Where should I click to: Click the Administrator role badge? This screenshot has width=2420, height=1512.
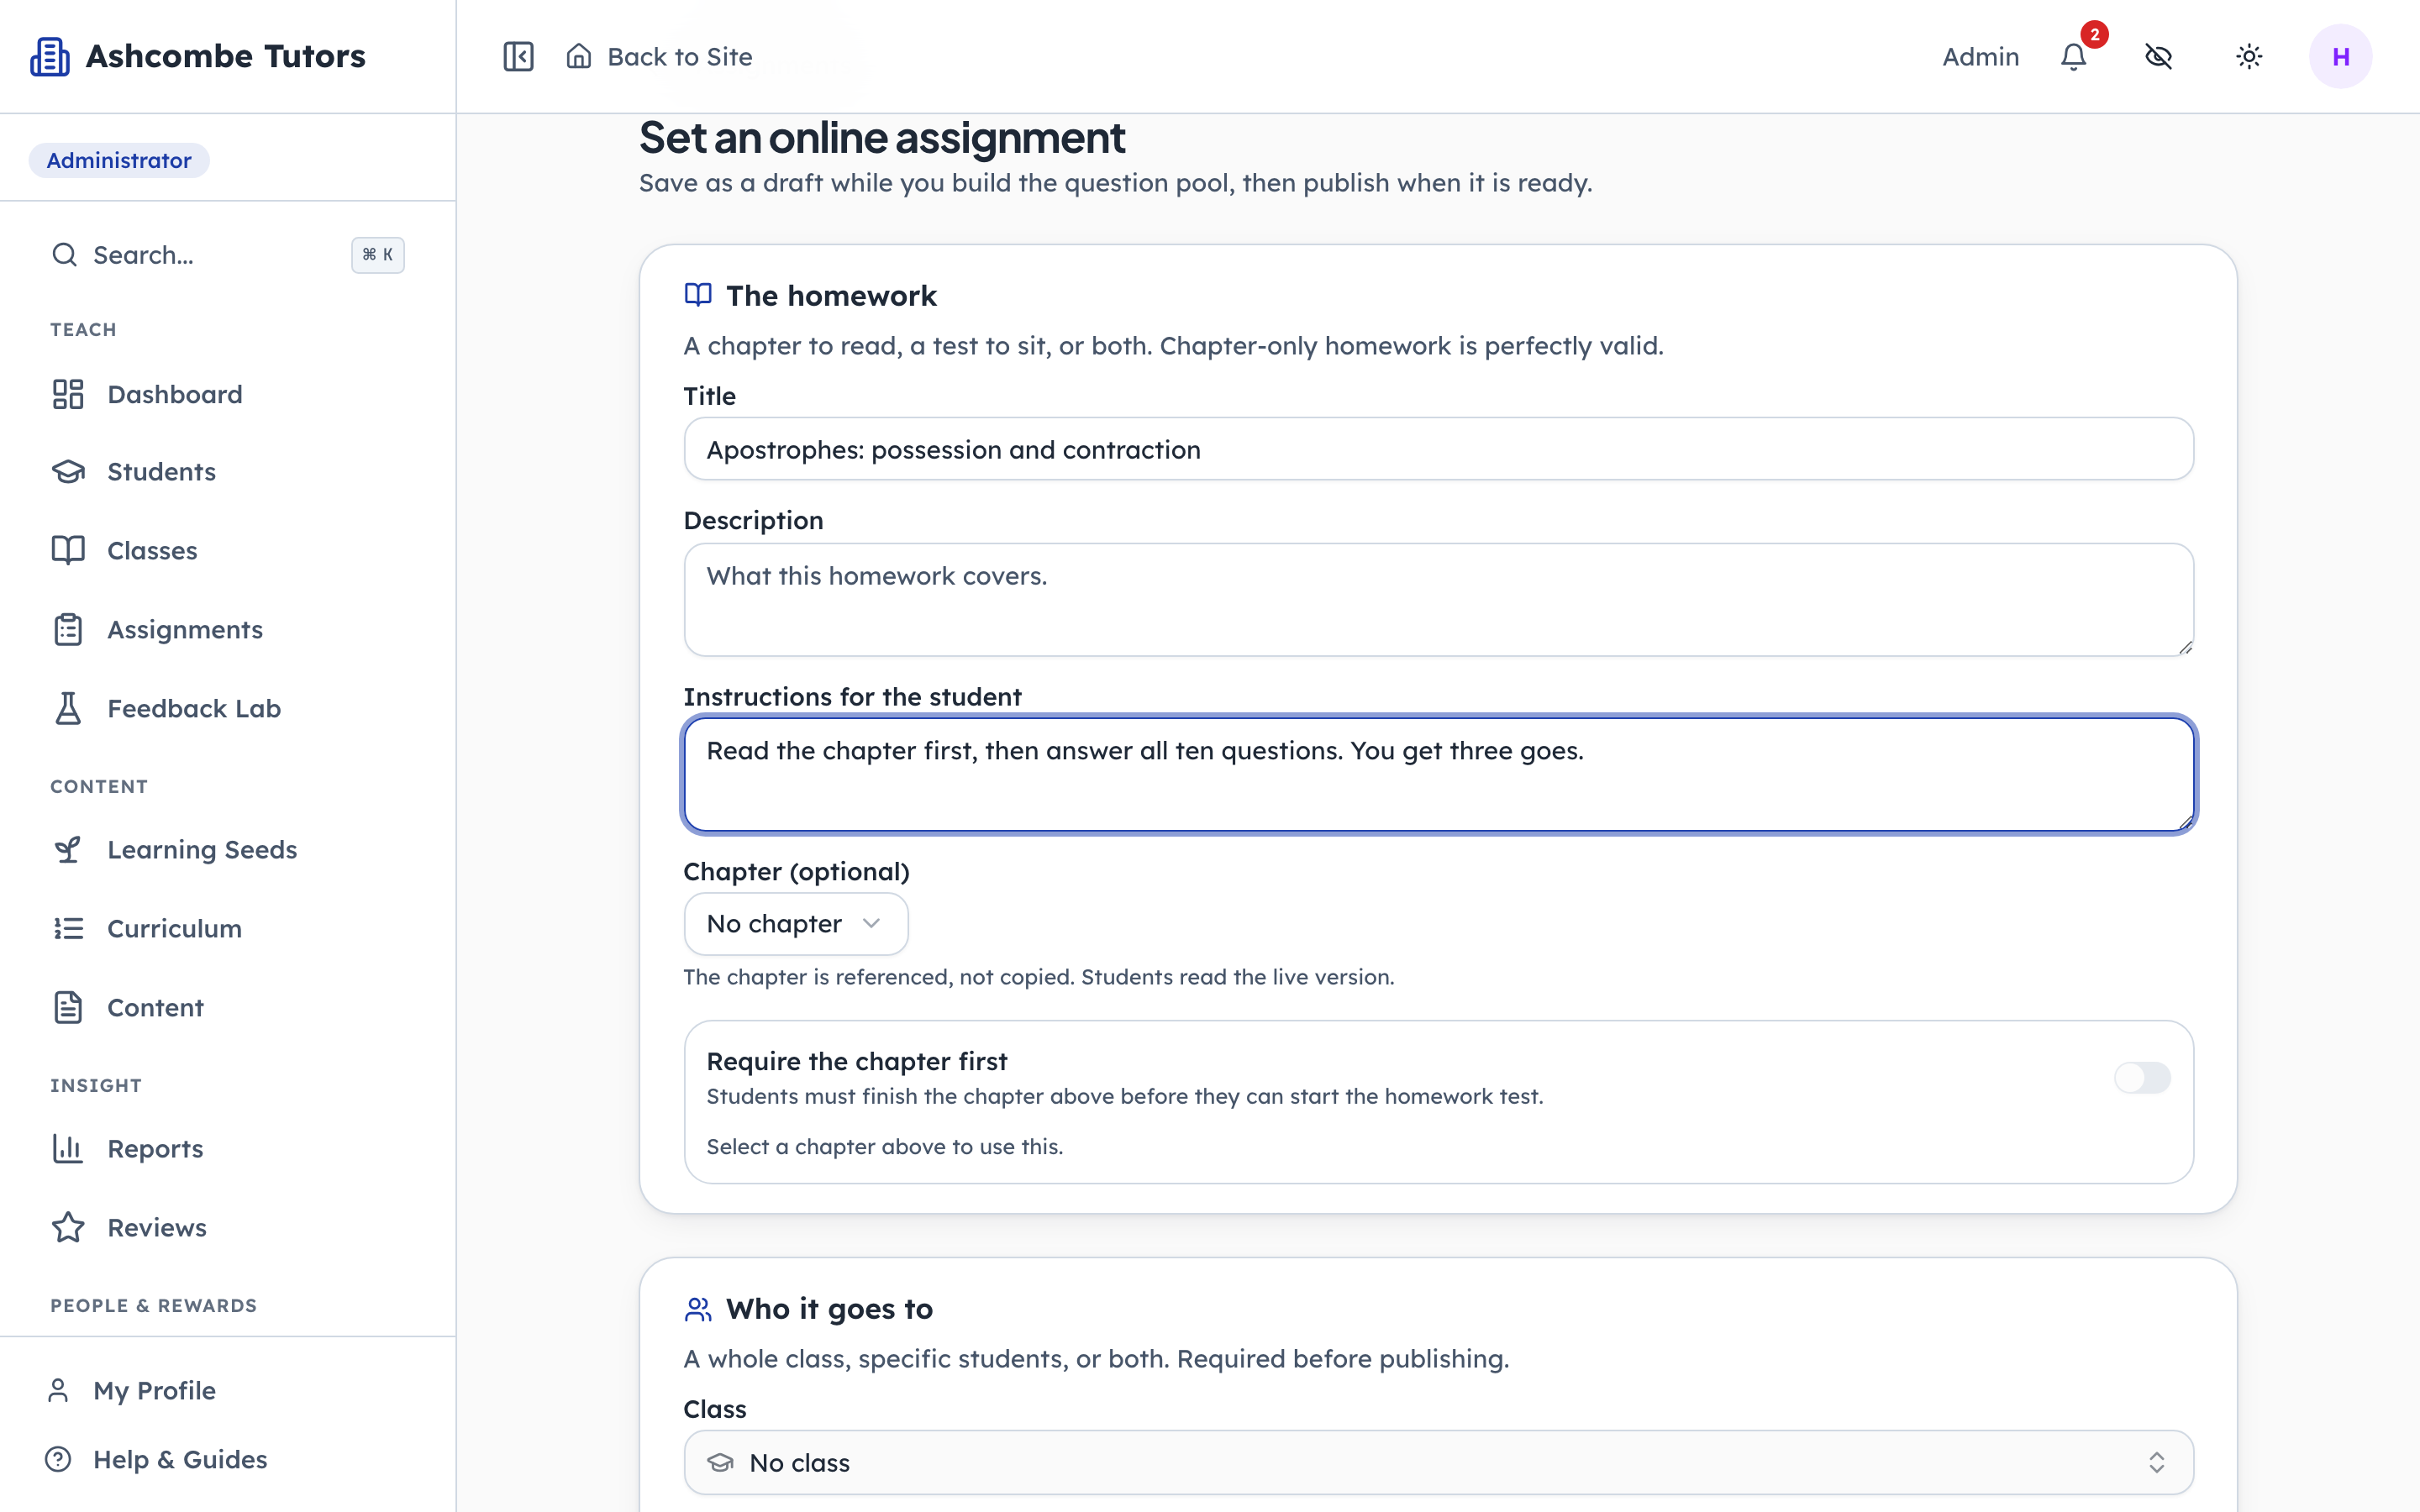pyautogui.click(x=119, y=160)
